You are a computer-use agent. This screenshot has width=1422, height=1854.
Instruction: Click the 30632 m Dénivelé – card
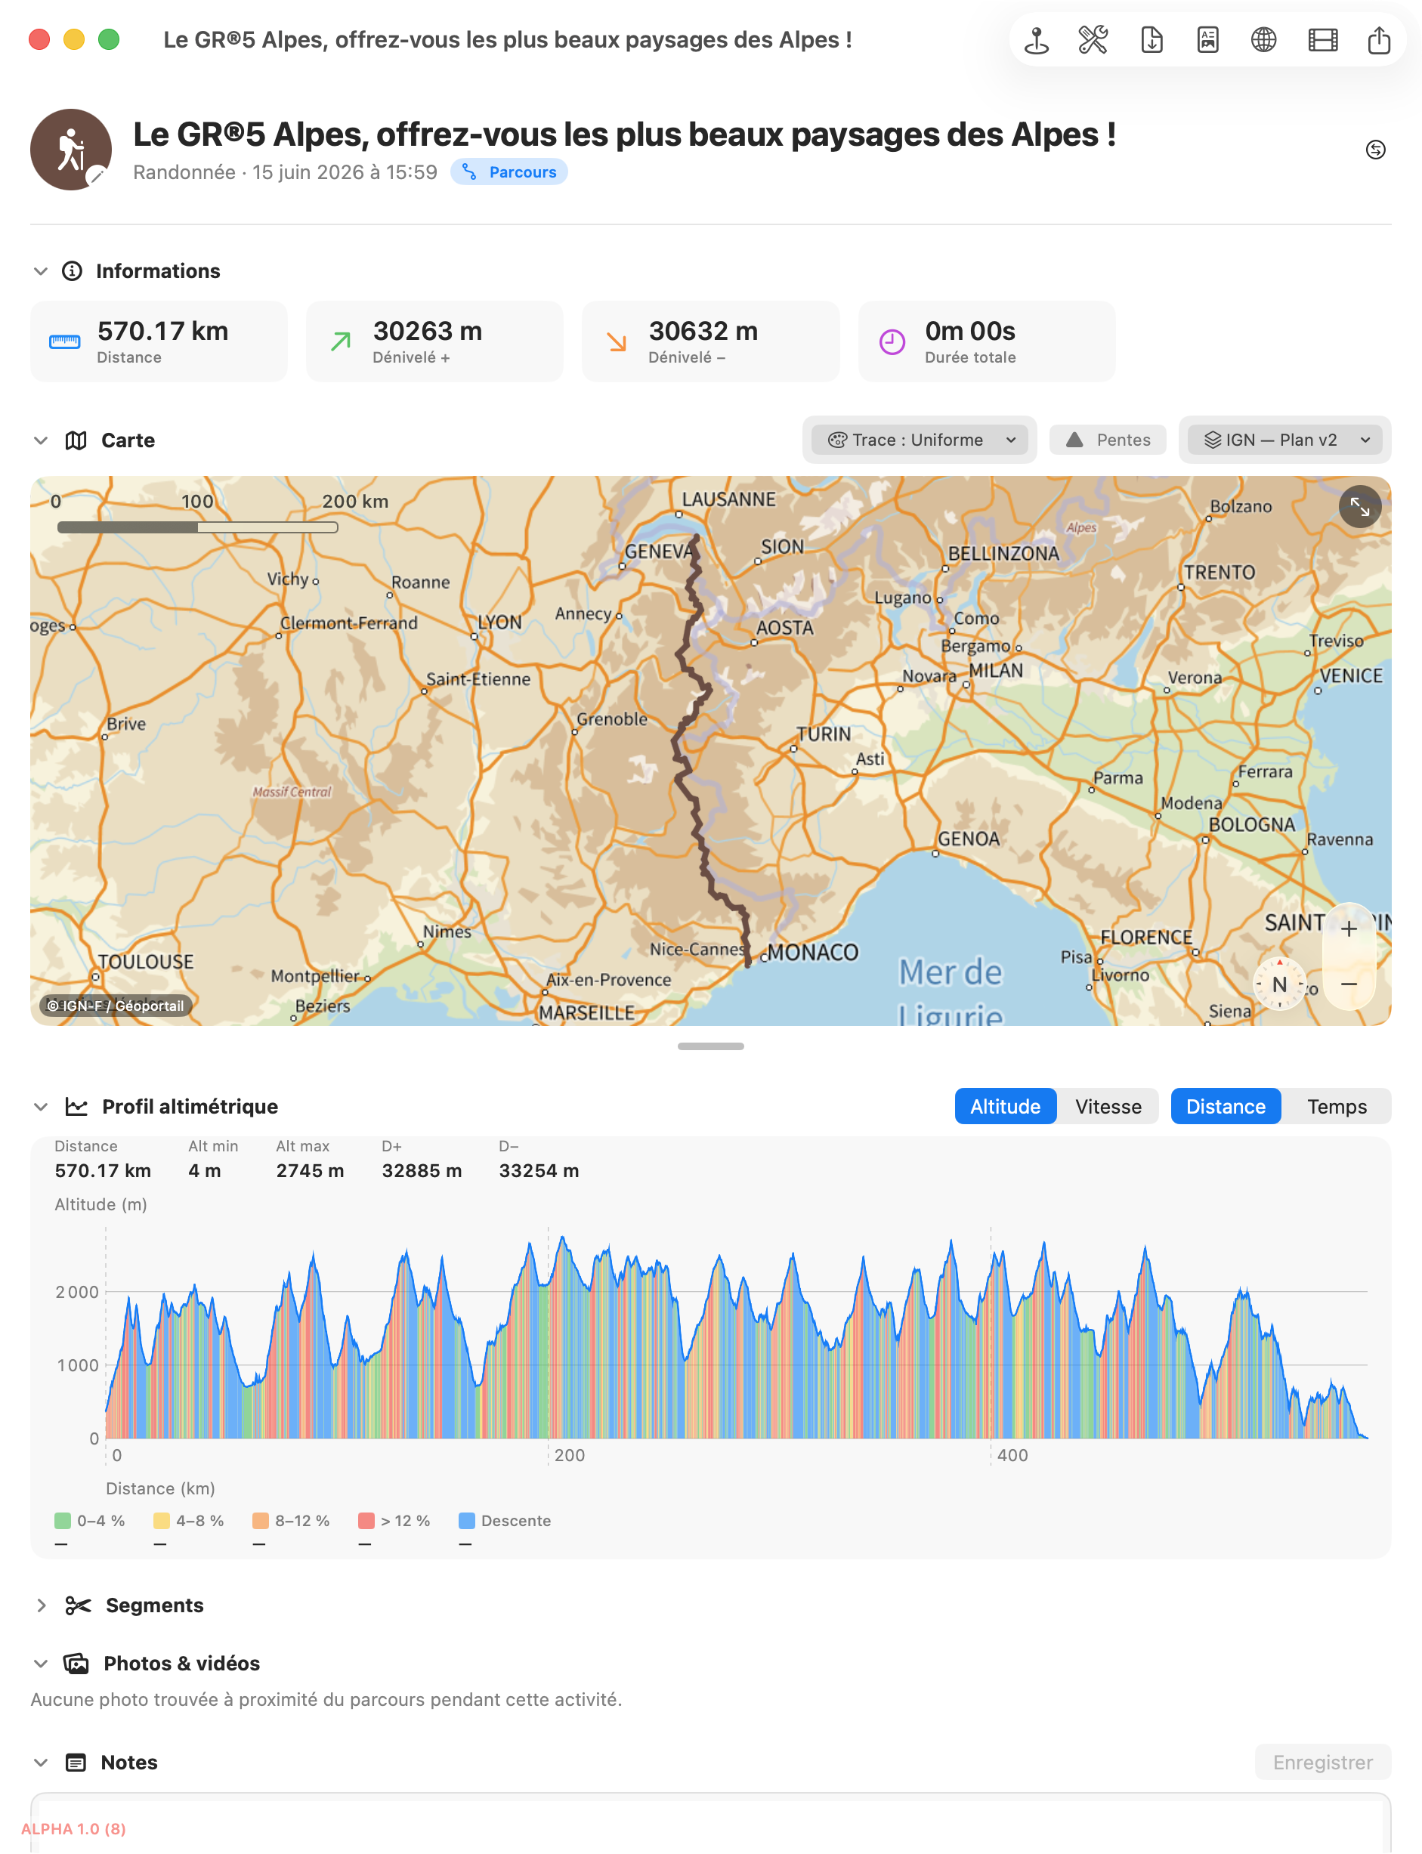[x=711, y=341]
